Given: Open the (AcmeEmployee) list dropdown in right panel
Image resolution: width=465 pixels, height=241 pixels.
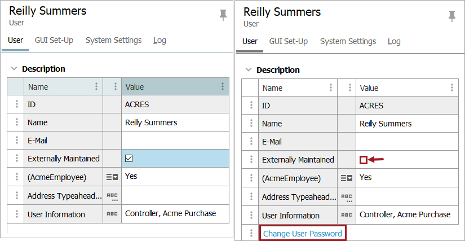Looking at the screenshot, I should (x=346, y=178).
